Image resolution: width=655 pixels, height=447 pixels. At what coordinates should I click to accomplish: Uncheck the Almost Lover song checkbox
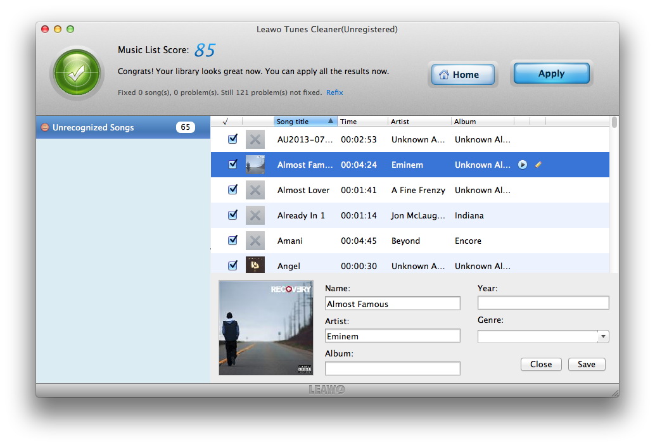(x=232, y=189)
